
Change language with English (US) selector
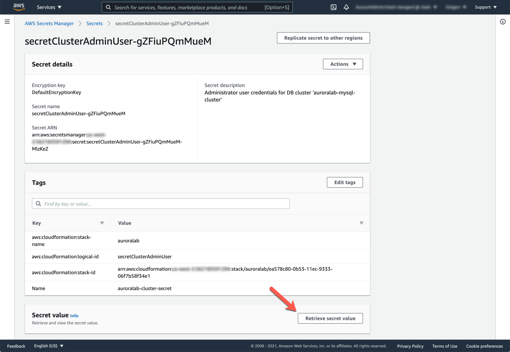tap(49, 346)
